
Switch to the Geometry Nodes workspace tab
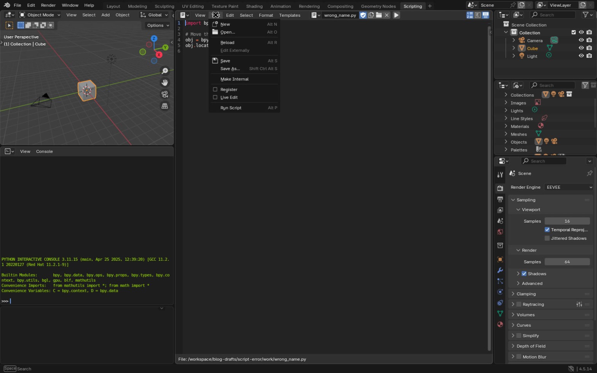[x=378, y=6]
